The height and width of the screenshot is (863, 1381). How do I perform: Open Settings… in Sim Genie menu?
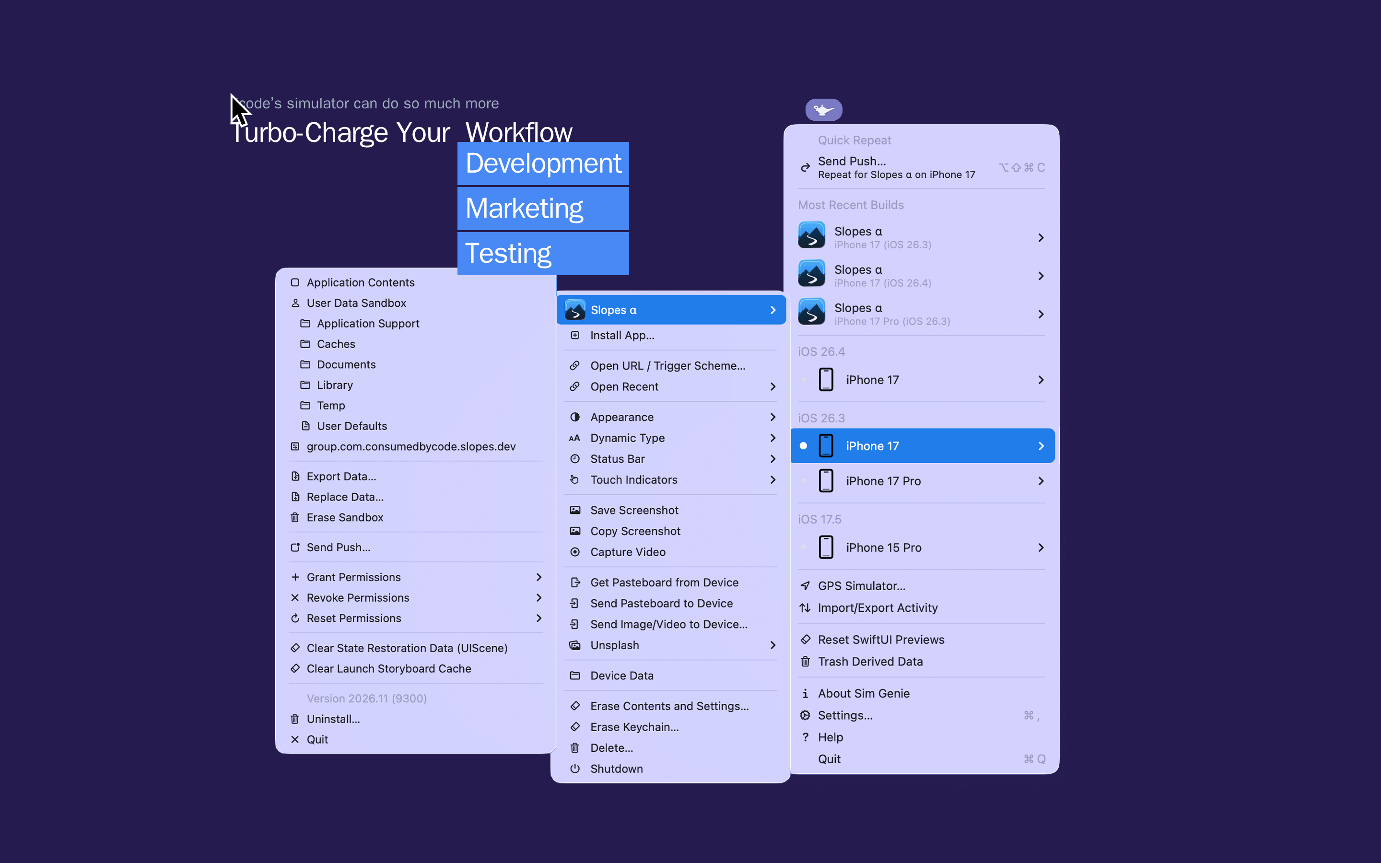click(923, 715)
